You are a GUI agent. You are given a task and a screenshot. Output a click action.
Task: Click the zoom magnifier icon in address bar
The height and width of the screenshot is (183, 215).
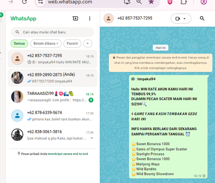pyautogui.click(x=139, y=2)
